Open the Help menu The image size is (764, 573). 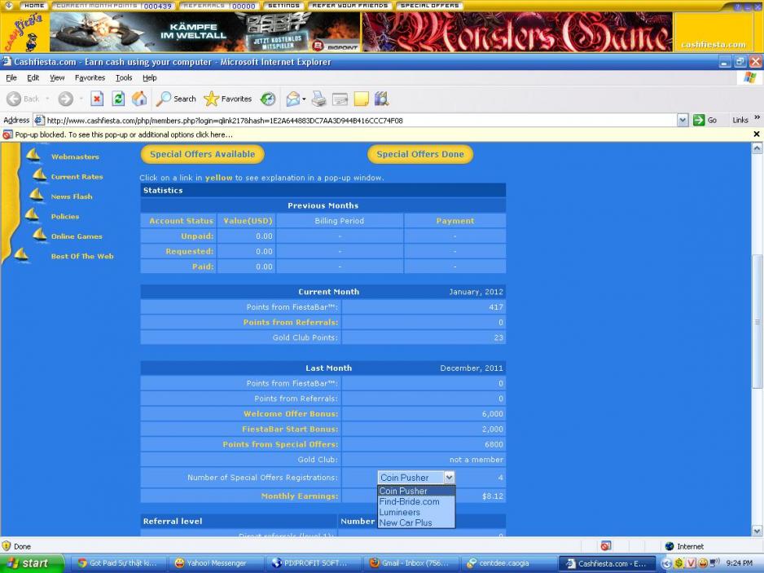[150, 77]
